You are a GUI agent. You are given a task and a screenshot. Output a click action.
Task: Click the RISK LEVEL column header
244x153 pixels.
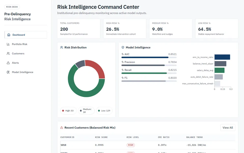133,137
